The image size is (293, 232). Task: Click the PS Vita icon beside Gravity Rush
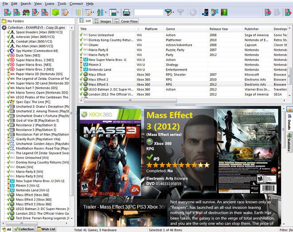coord(12,139)
